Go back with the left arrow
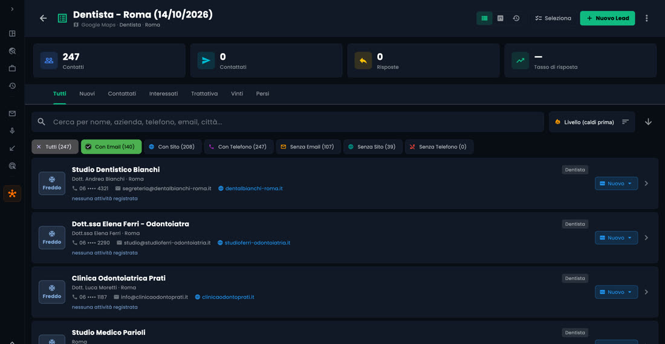Image resolution: width=665 pixels, height=344 pixels. (44, 18)
